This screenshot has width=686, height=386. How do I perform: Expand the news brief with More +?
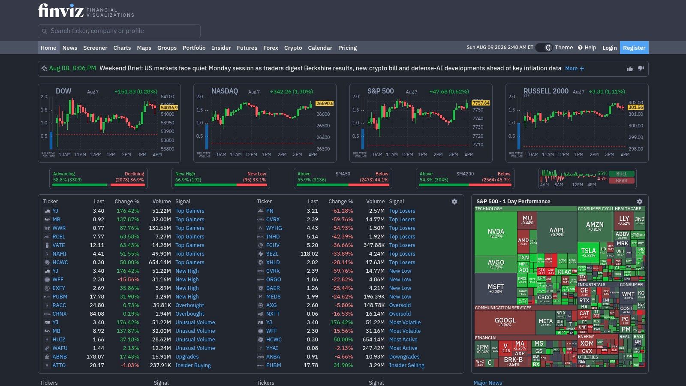[x=574, y=69]
